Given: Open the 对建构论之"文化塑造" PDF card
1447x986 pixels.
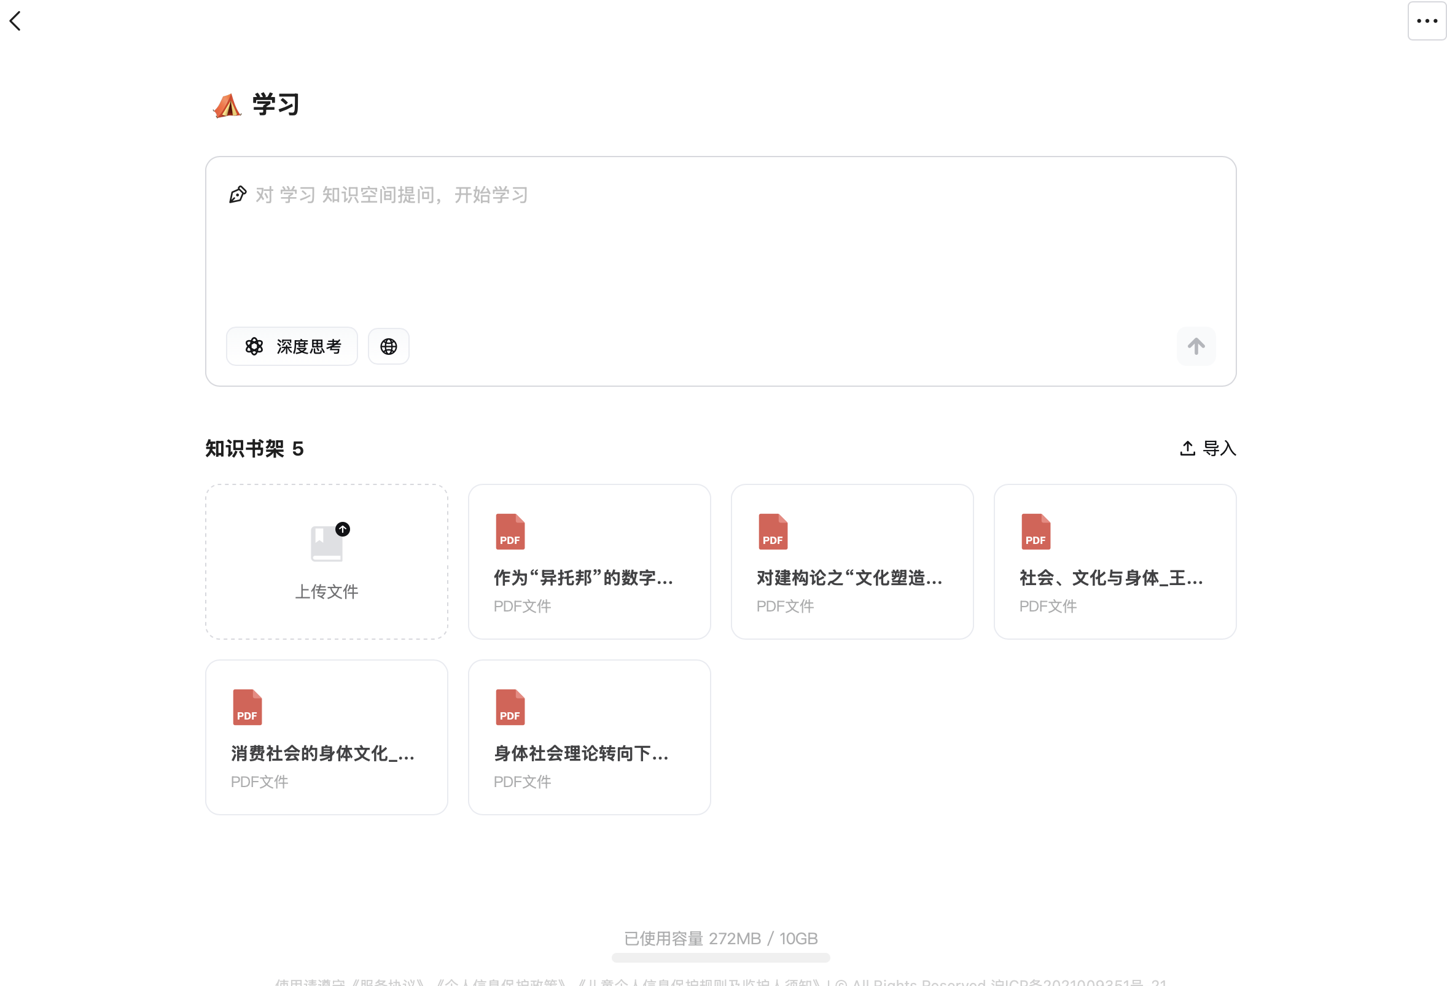Looking at the screenshot, I should pos(852,562).
